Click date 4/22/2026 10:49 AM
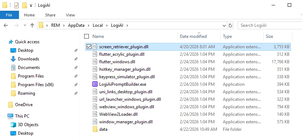 pos(198,129)
